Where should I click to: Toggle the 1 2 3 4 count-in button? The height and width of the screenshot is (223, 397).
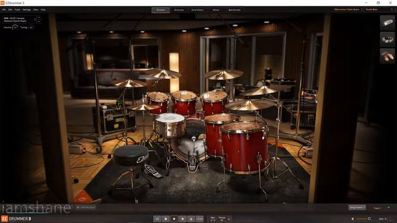(x=200, y=219)
